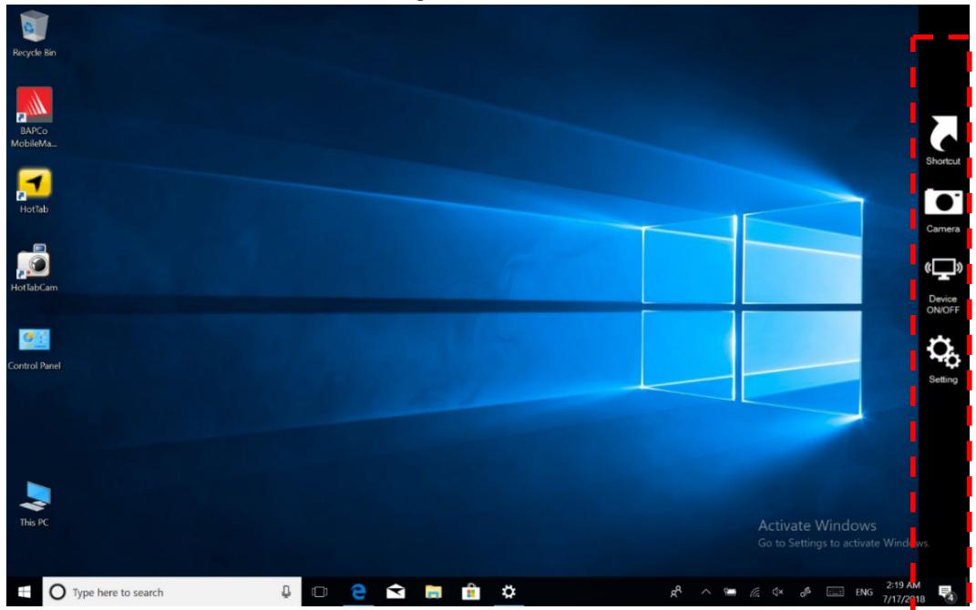Viewport: 976px width, 610px height.
Task: Open the pen/link tray icon
Action: (806, 592)
